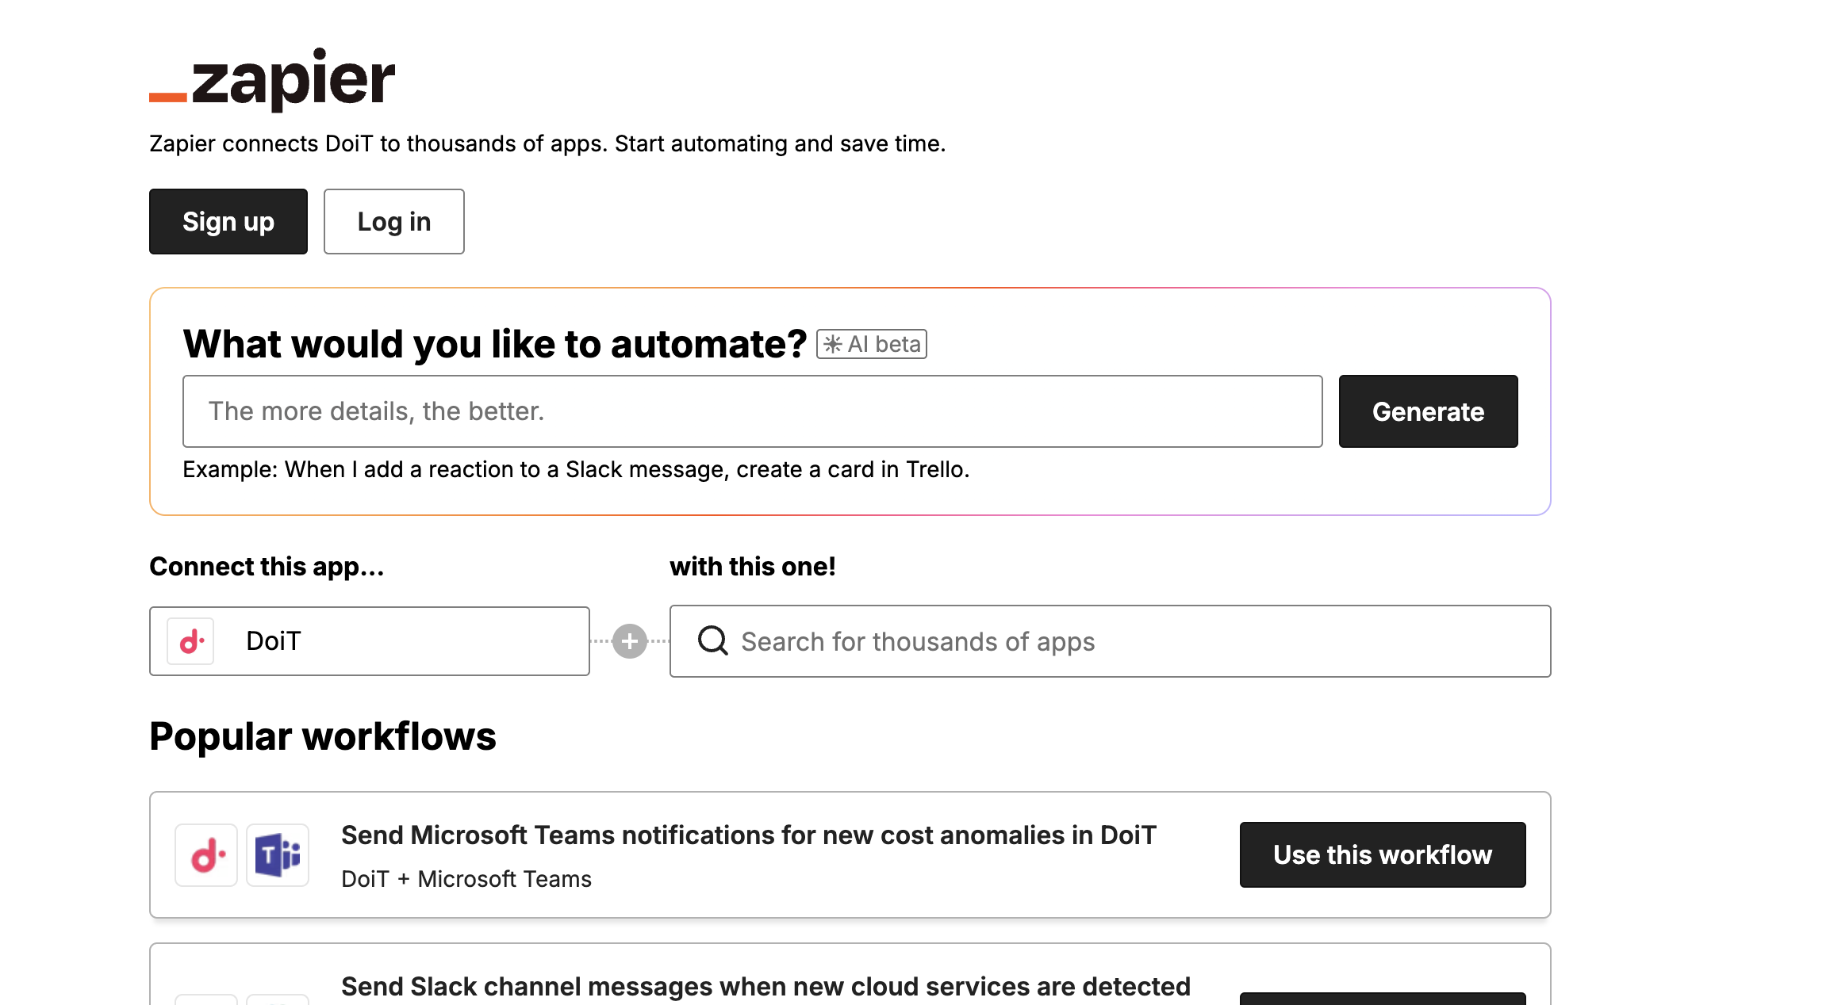This screenshot has width=1834, height=1005.
Task: Use the Microsoft Teams cost anomalies workflow
Action: [x=1382, y=854]
